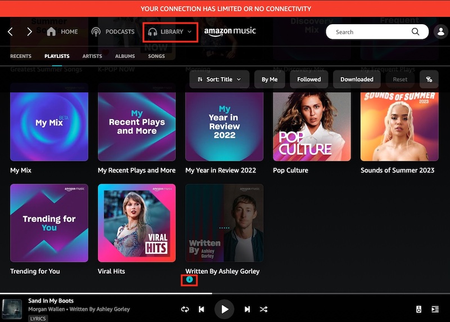The height and width of the screenshot is (322, 450).
Task: Click the back navigation arrow
Action: 10,32
